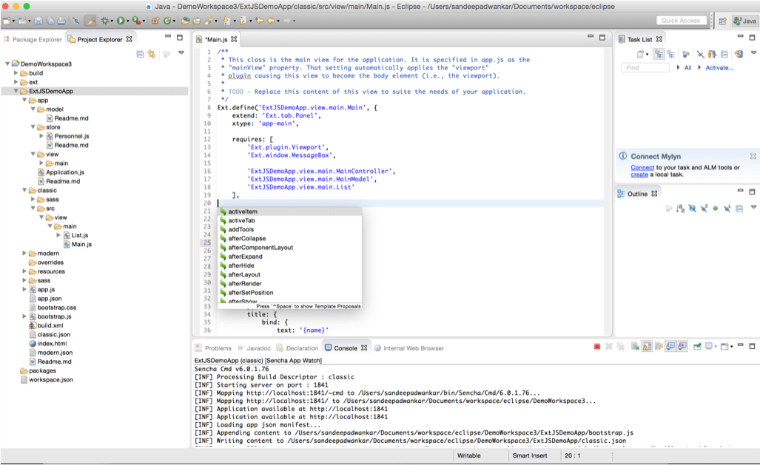Click the Hide Fields icon in Outline
Image resolution: width=760 pixels, height=465 pixels.
pos(692,208)
